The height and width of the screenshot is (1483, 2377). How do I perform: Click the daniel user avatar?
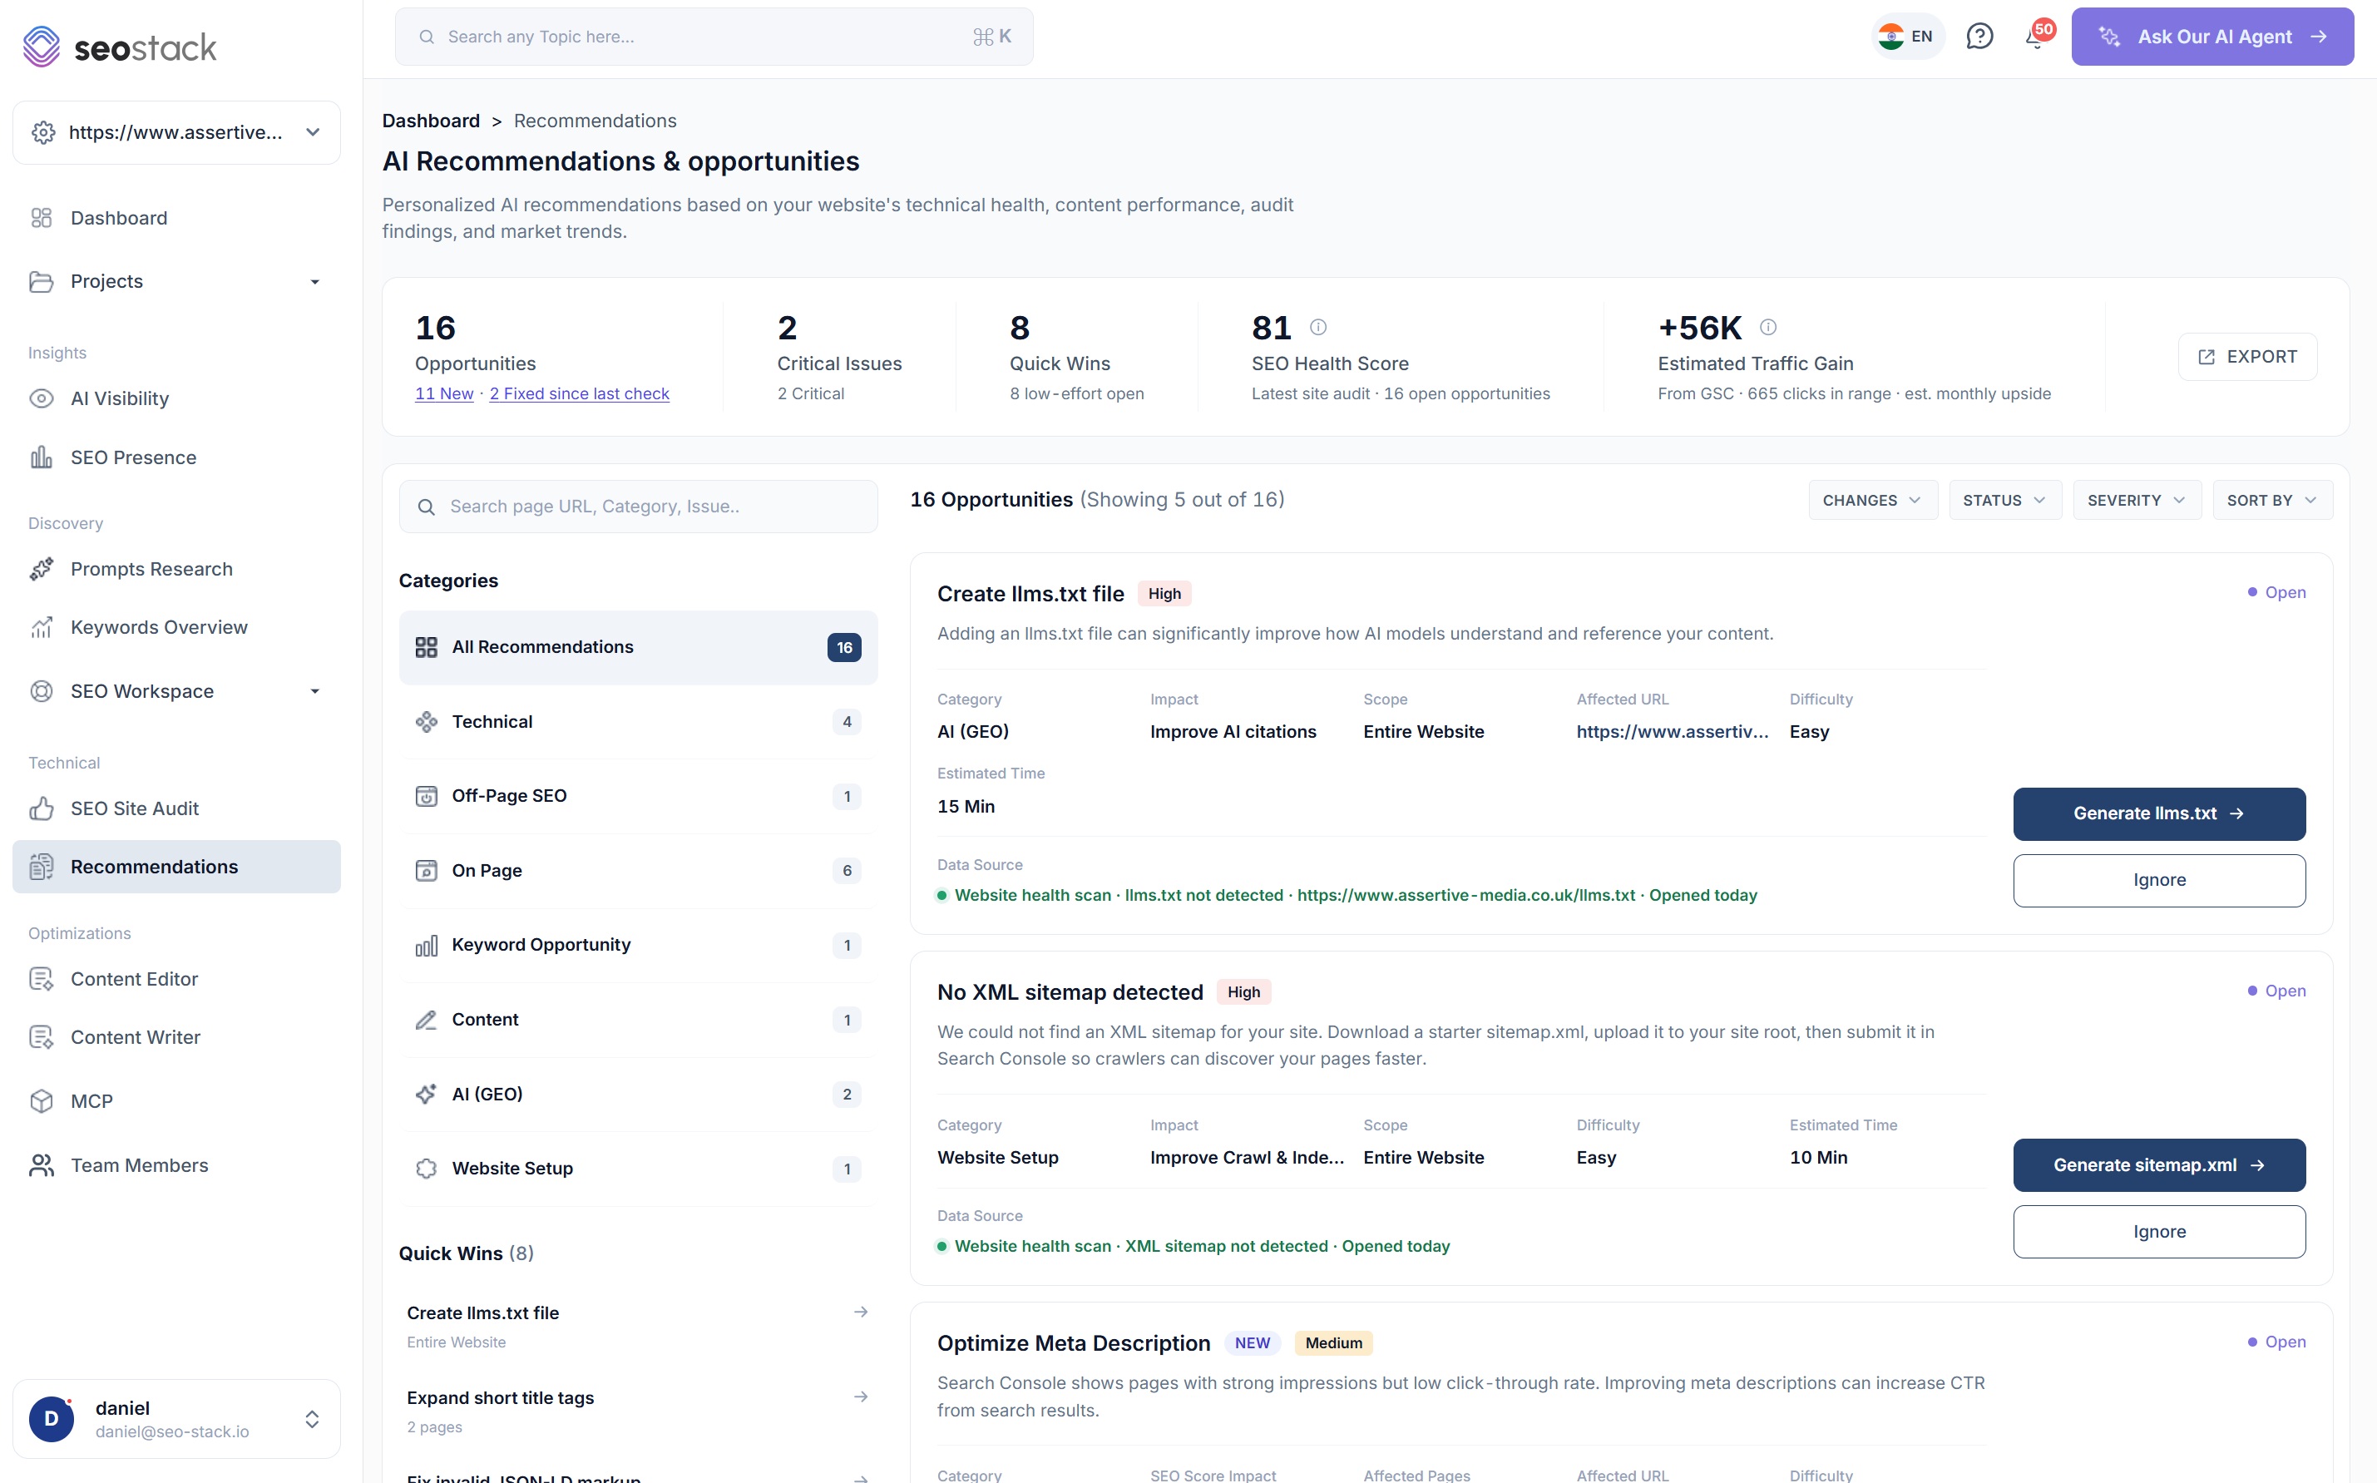[x=51, y=1419]
